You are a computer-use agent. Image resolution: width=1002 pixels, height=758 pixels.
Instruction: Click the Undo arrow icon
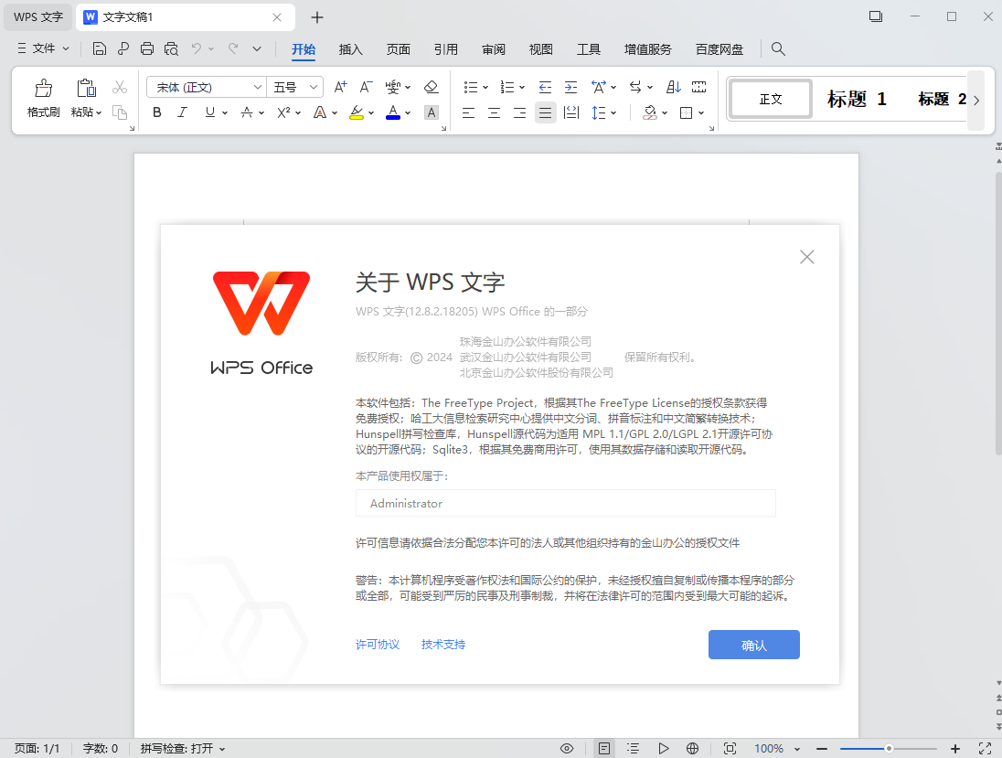pos(197,48)
